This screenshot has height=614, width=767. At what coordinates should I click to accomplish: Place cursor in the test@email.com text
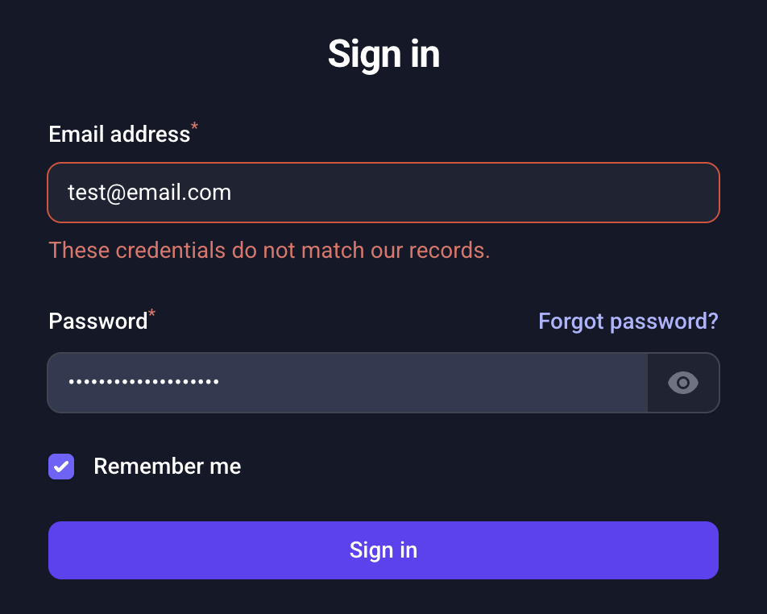click(149, 193)
